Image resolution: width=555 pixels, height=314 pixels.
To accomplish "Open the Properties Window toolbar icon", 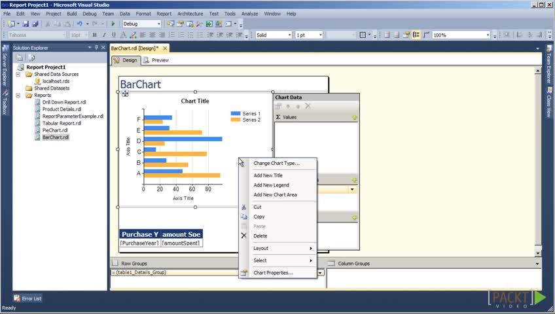I will point(180,24).
